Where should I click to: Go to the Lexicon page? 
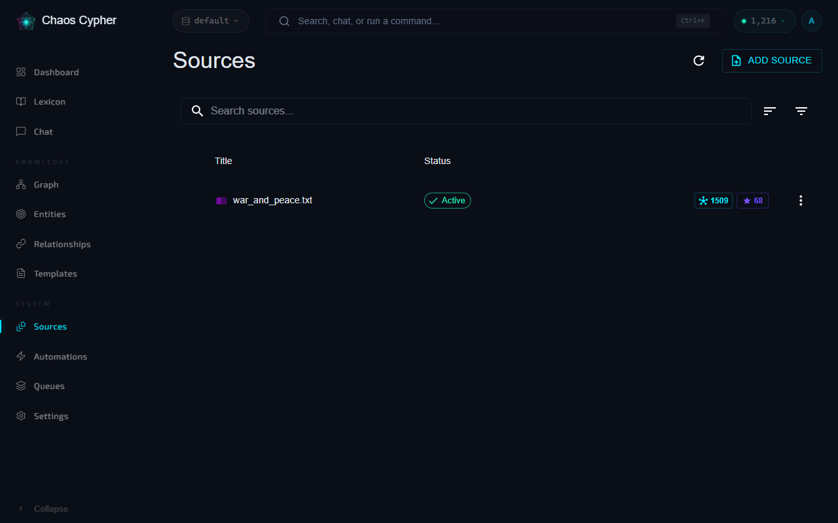50,101
